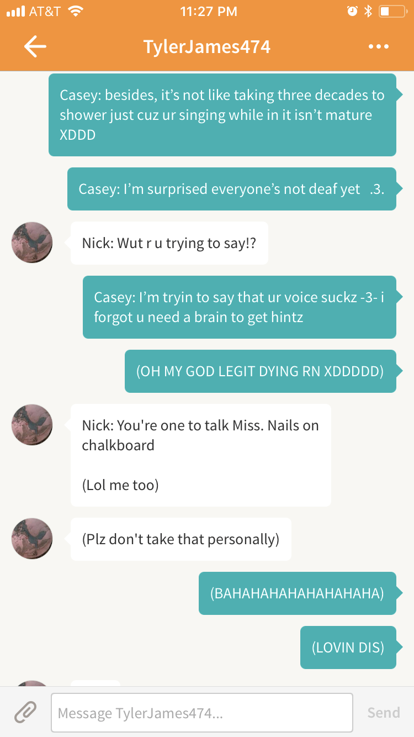Image resolution: width=414 pixels, height=737 pixels.
Task: Tap the back arrow icon
Action: 35,46
